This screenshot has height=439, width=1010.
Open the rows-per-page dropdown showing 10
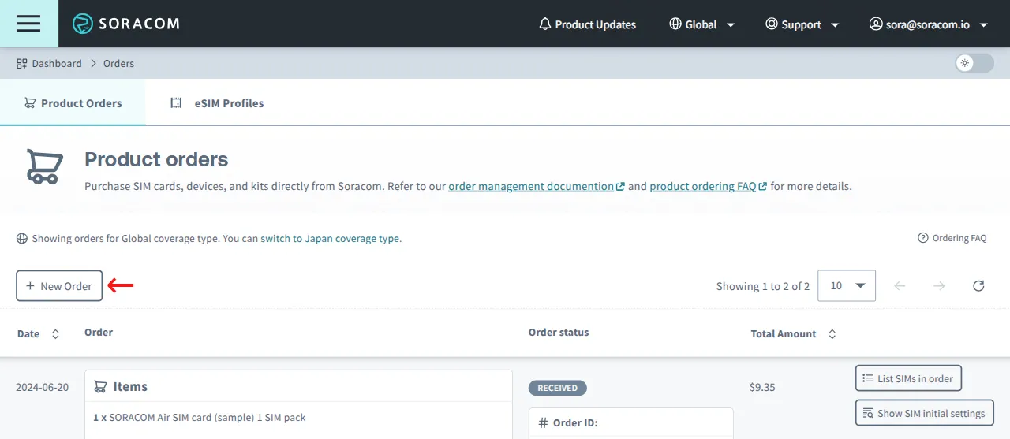(x=847, y=285)
